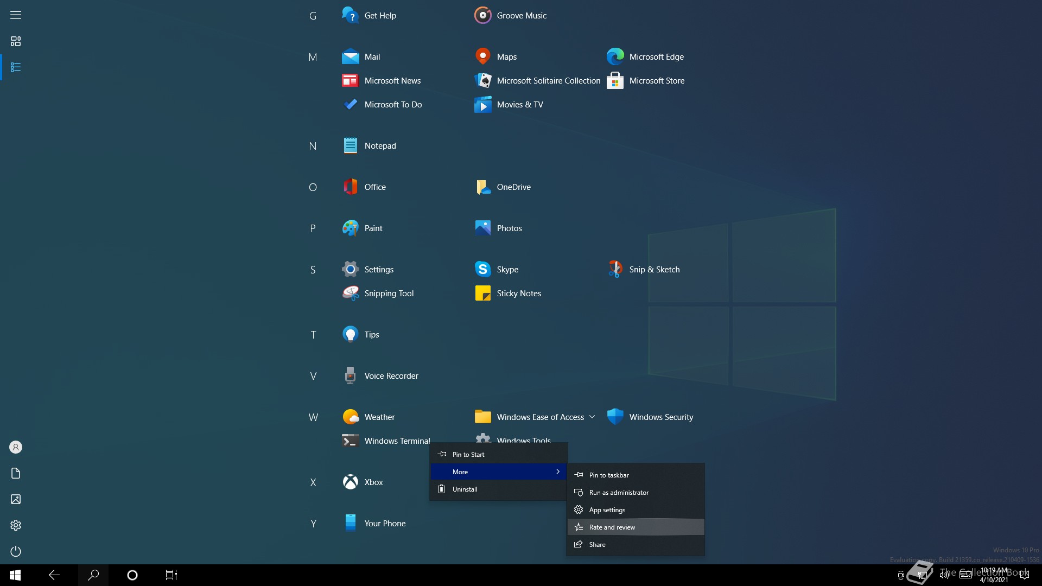The width and height of the screenshot is (1042, 586).
Task: Open Settings gear in Start sidebar
Action: [16, 525]
